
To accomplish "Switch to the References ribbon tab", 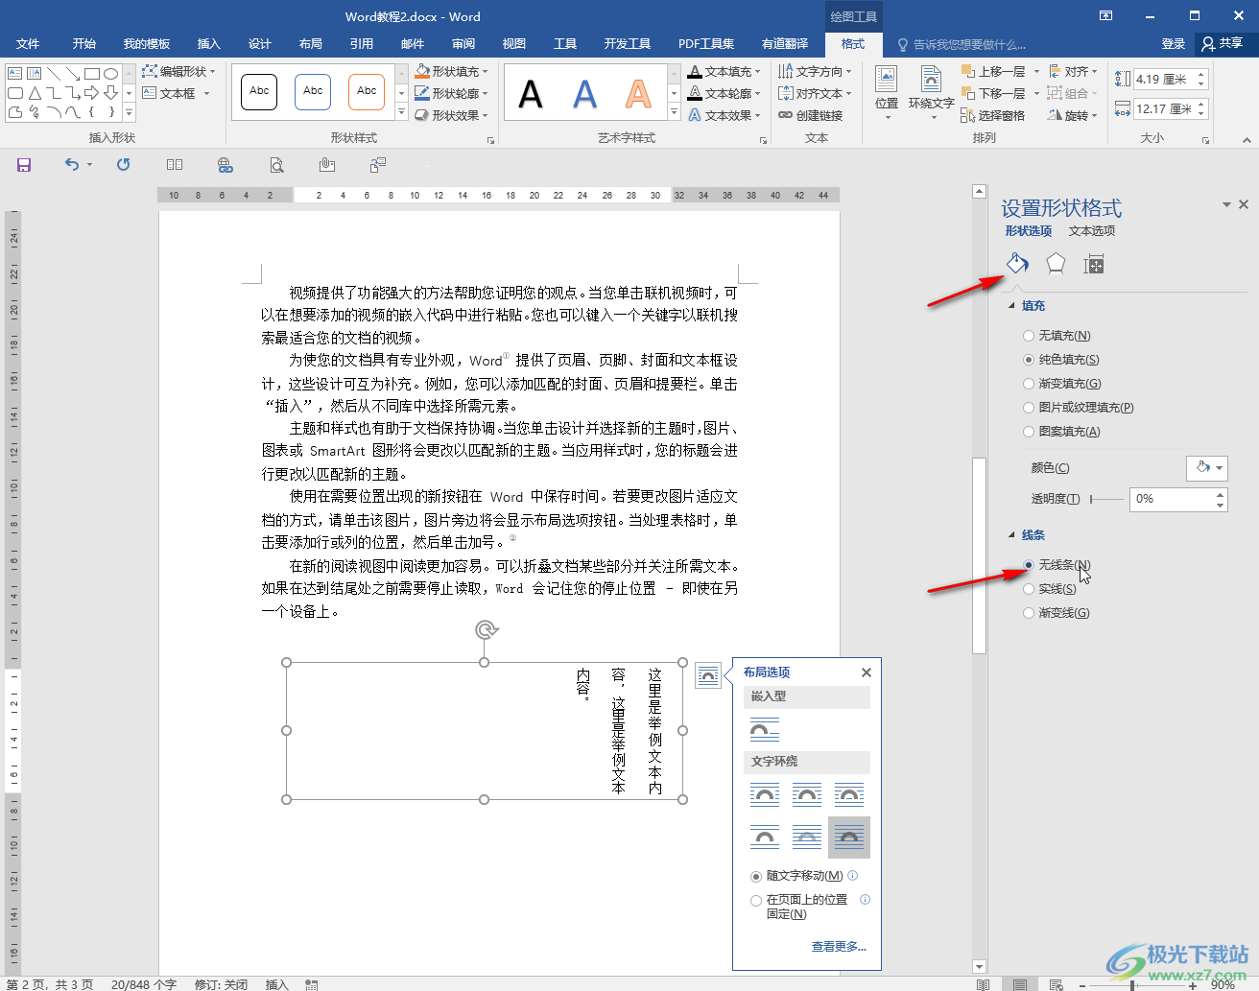I will click(361, 44).
